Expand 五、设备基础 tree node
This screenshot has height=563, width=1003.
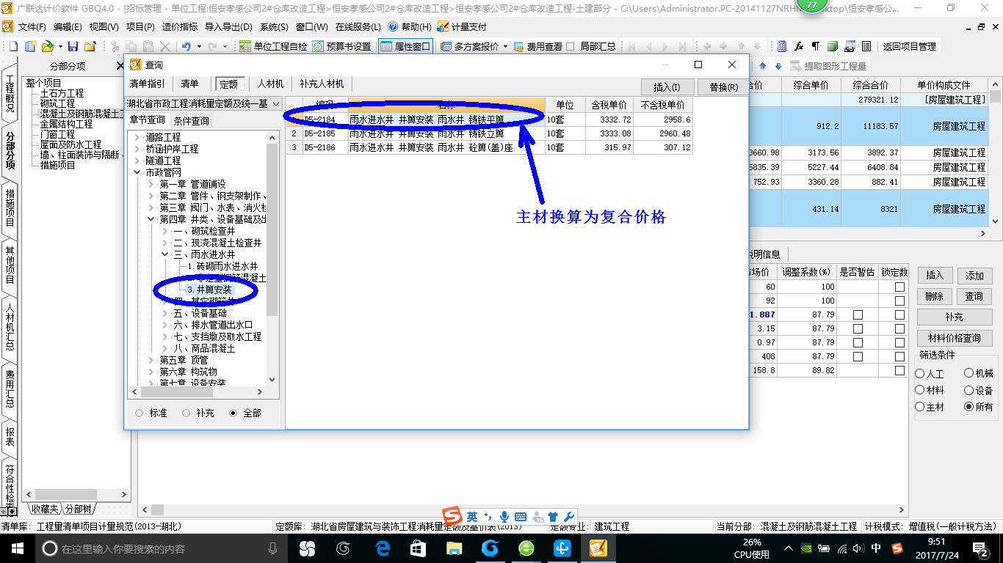coord(165,313)
